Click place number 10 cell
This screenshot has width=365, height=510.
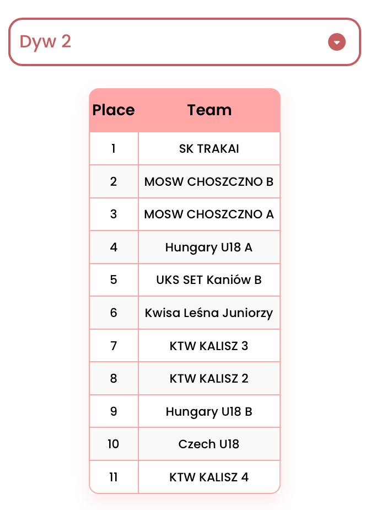tap(114, 444)
